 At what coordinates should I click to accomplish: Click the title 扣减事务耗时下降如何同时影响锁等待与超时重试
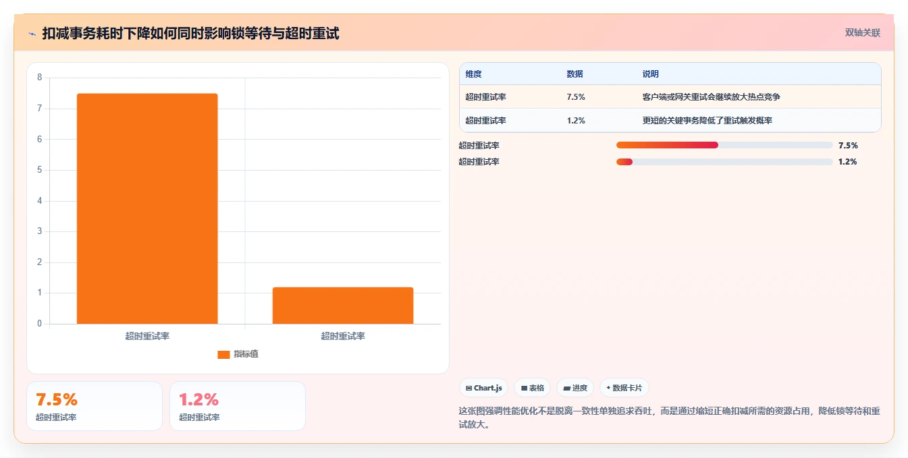pos(190,33)
